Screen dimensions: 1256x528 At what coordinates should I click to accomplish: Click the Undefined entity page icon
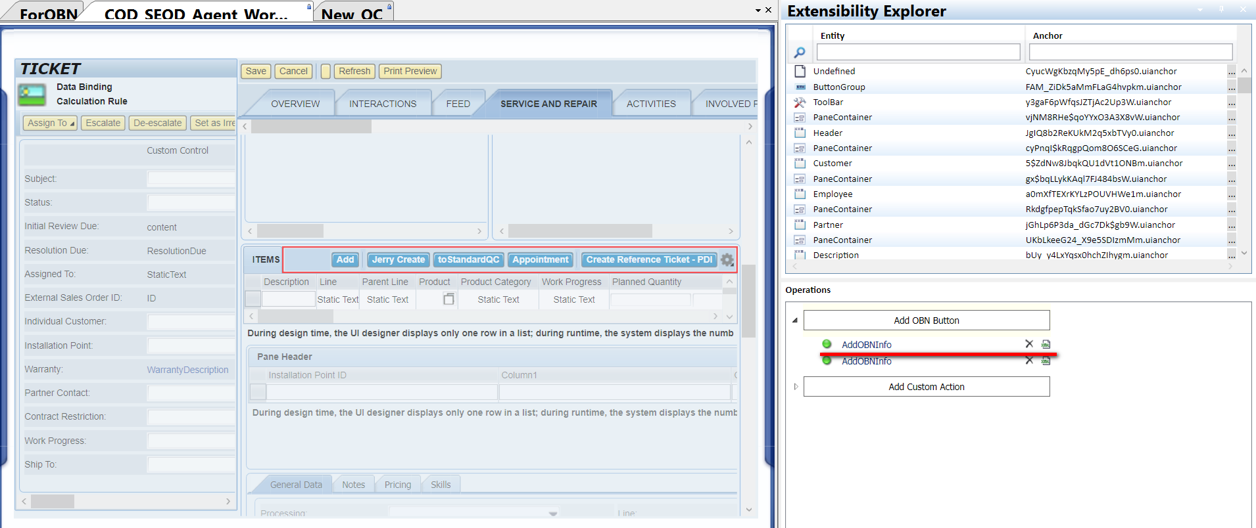pos(800,71)
